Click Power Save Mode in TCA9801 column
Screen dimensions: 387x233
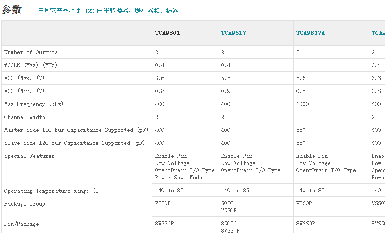178,178
